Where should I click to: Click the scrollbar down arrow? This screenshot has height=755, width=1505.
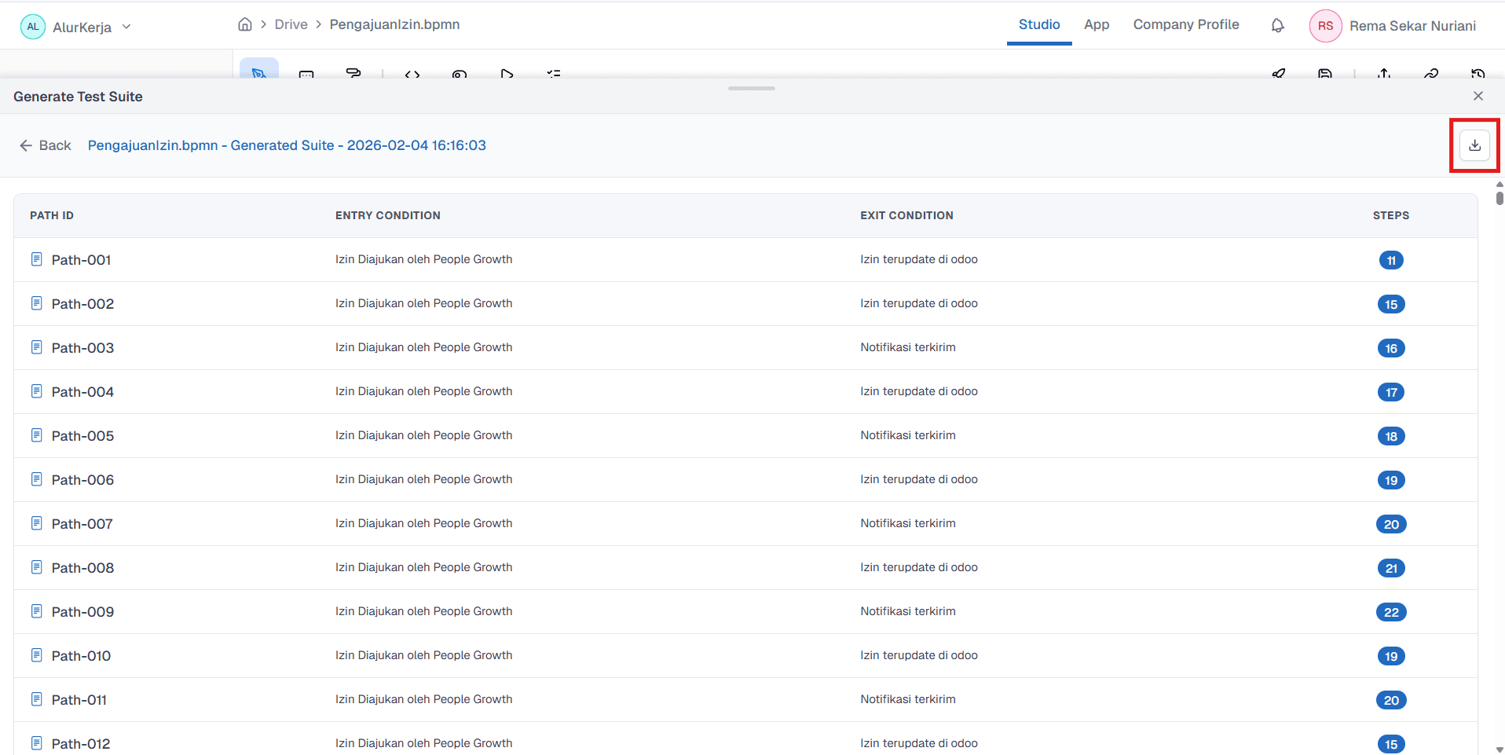pyautogui.click(x=1499, y=747)
